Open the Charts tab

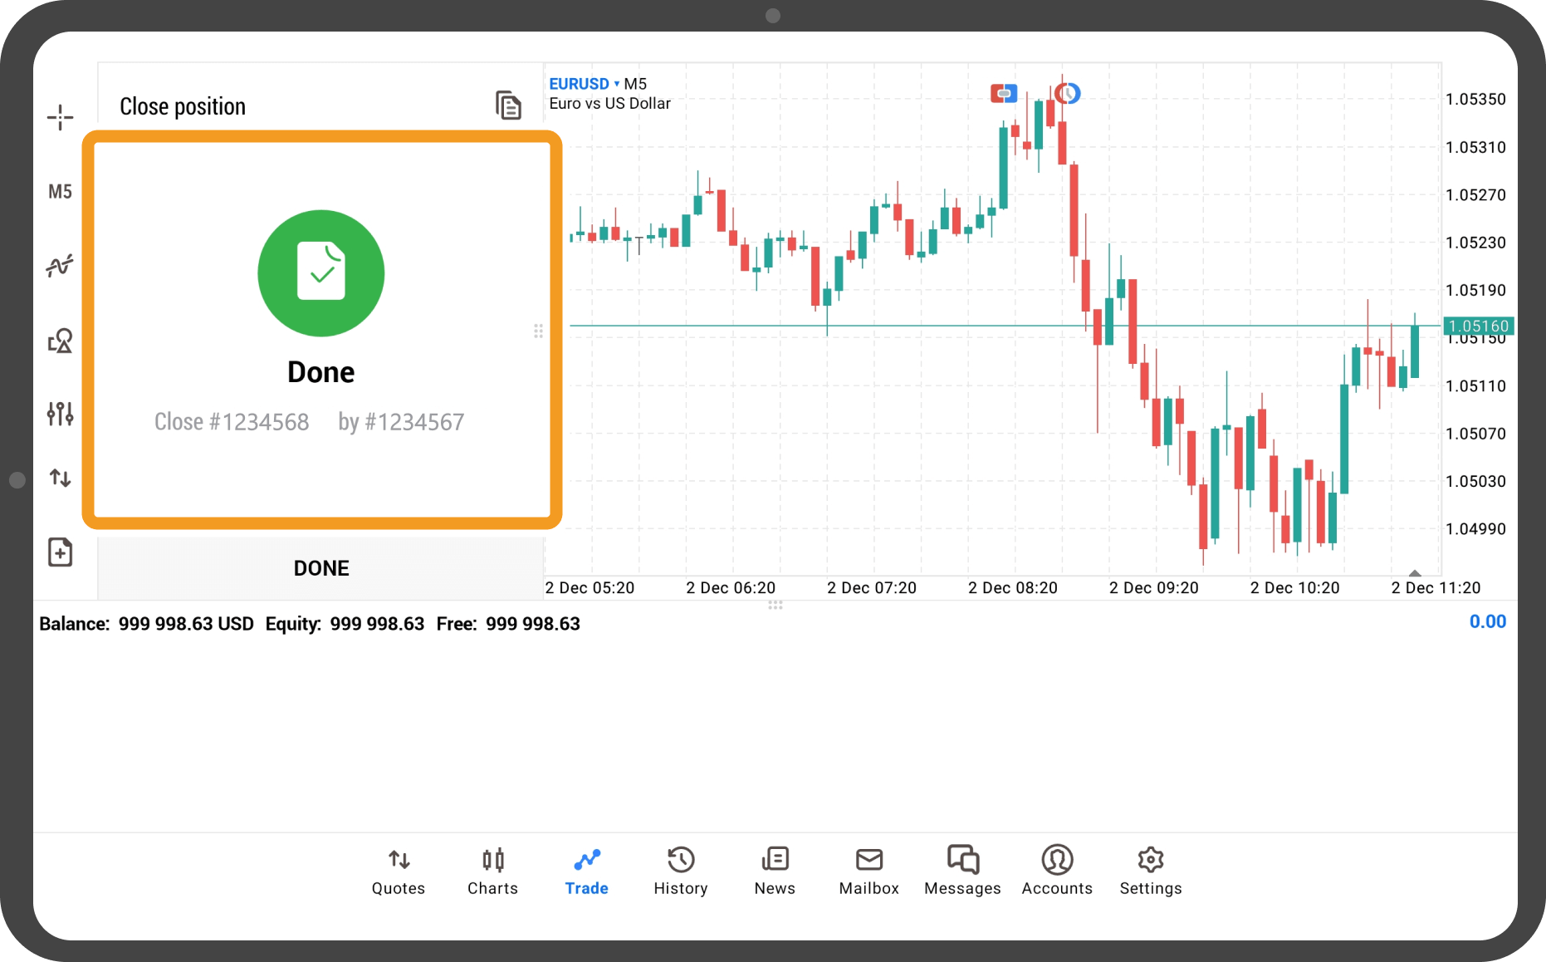point(492,871)
